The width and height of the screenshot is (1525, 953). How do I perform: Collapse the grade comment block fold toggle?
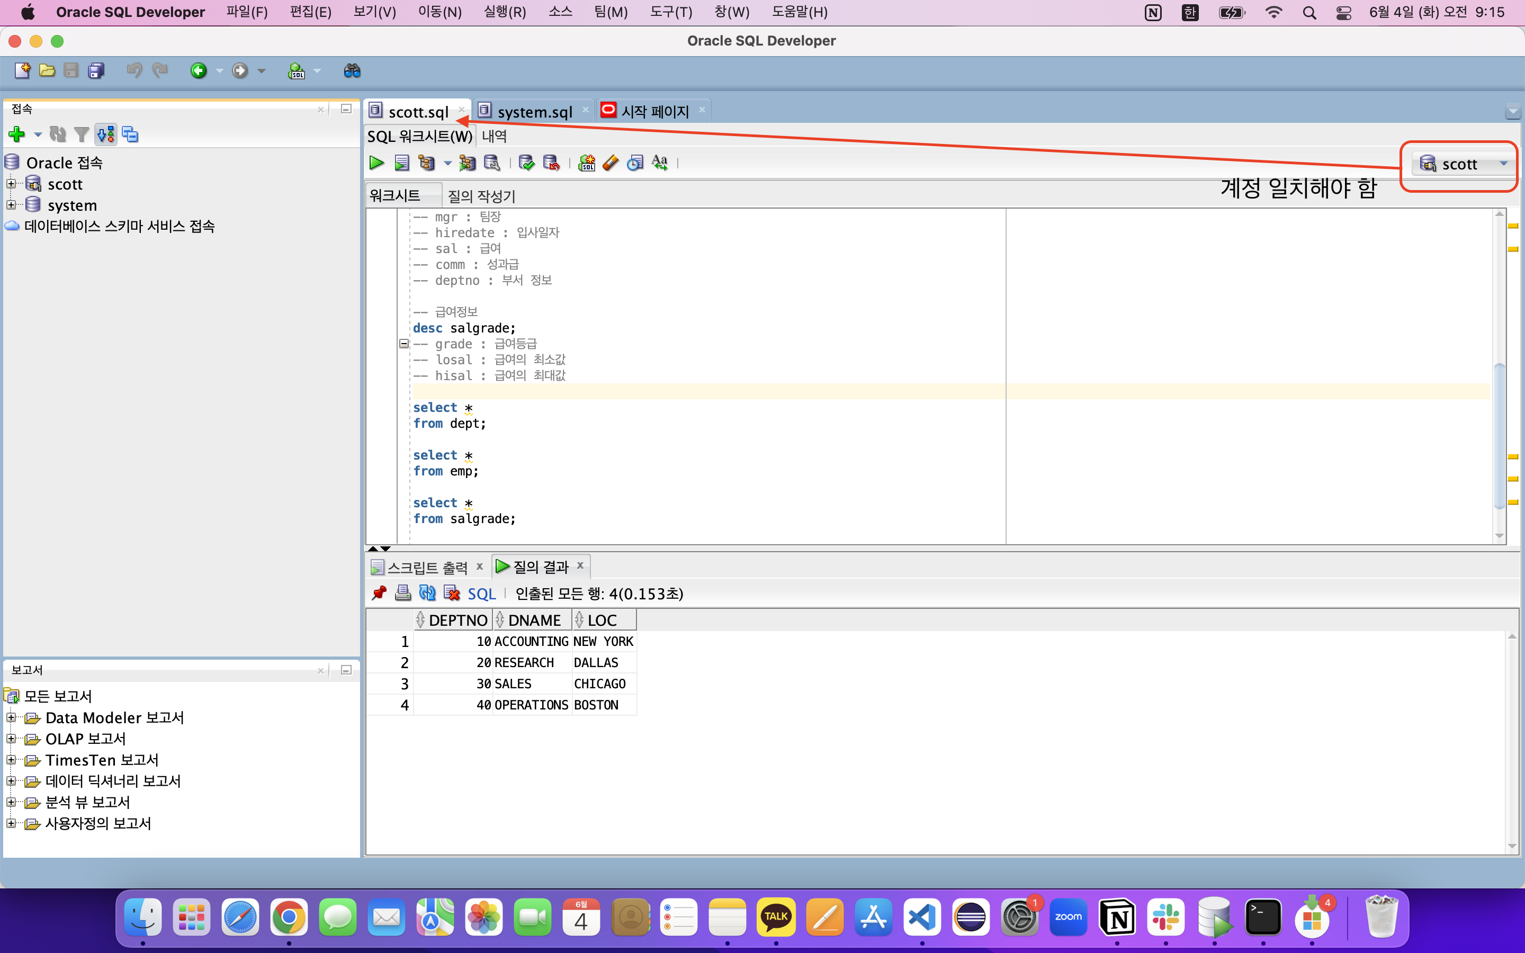pos(404,344)
